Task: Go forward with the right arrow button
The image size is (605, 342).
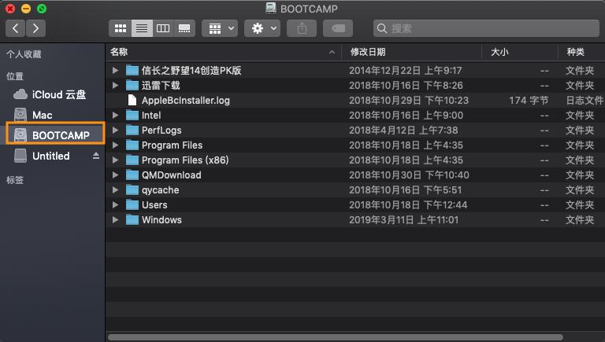Action: pyautogui.click(x=35, y=28)
